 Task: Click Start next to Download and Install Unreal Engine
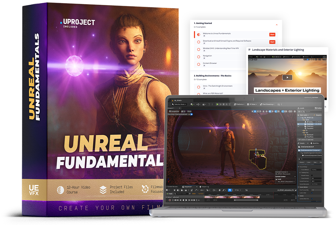pos(272,42)
